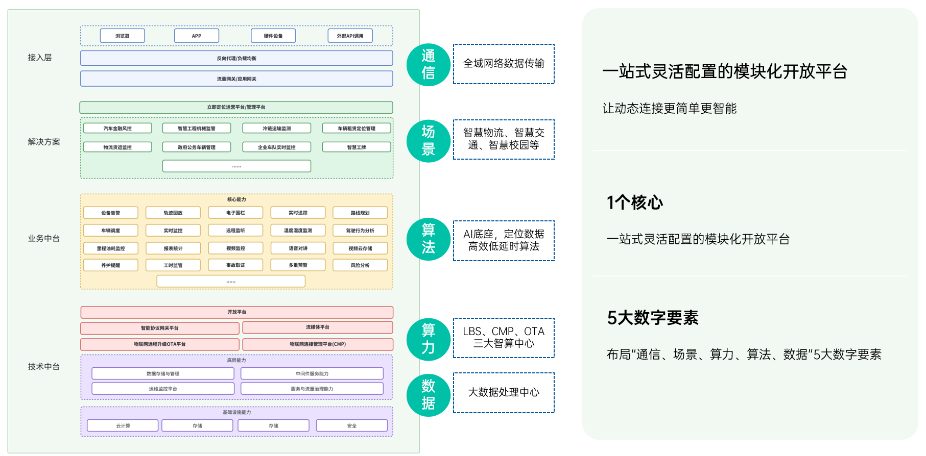Click the green 通信 circle icon
The image size is (926, 456).
pos(428,65)
